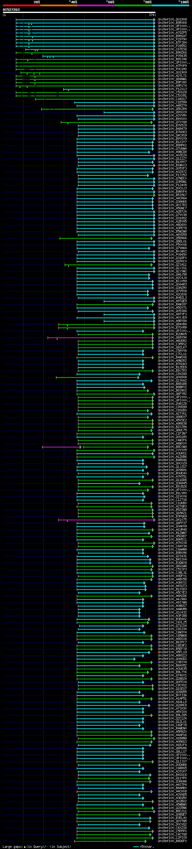Select the UniRef100_P12113 label
This screenshot has width=192, height=849.
172,89
